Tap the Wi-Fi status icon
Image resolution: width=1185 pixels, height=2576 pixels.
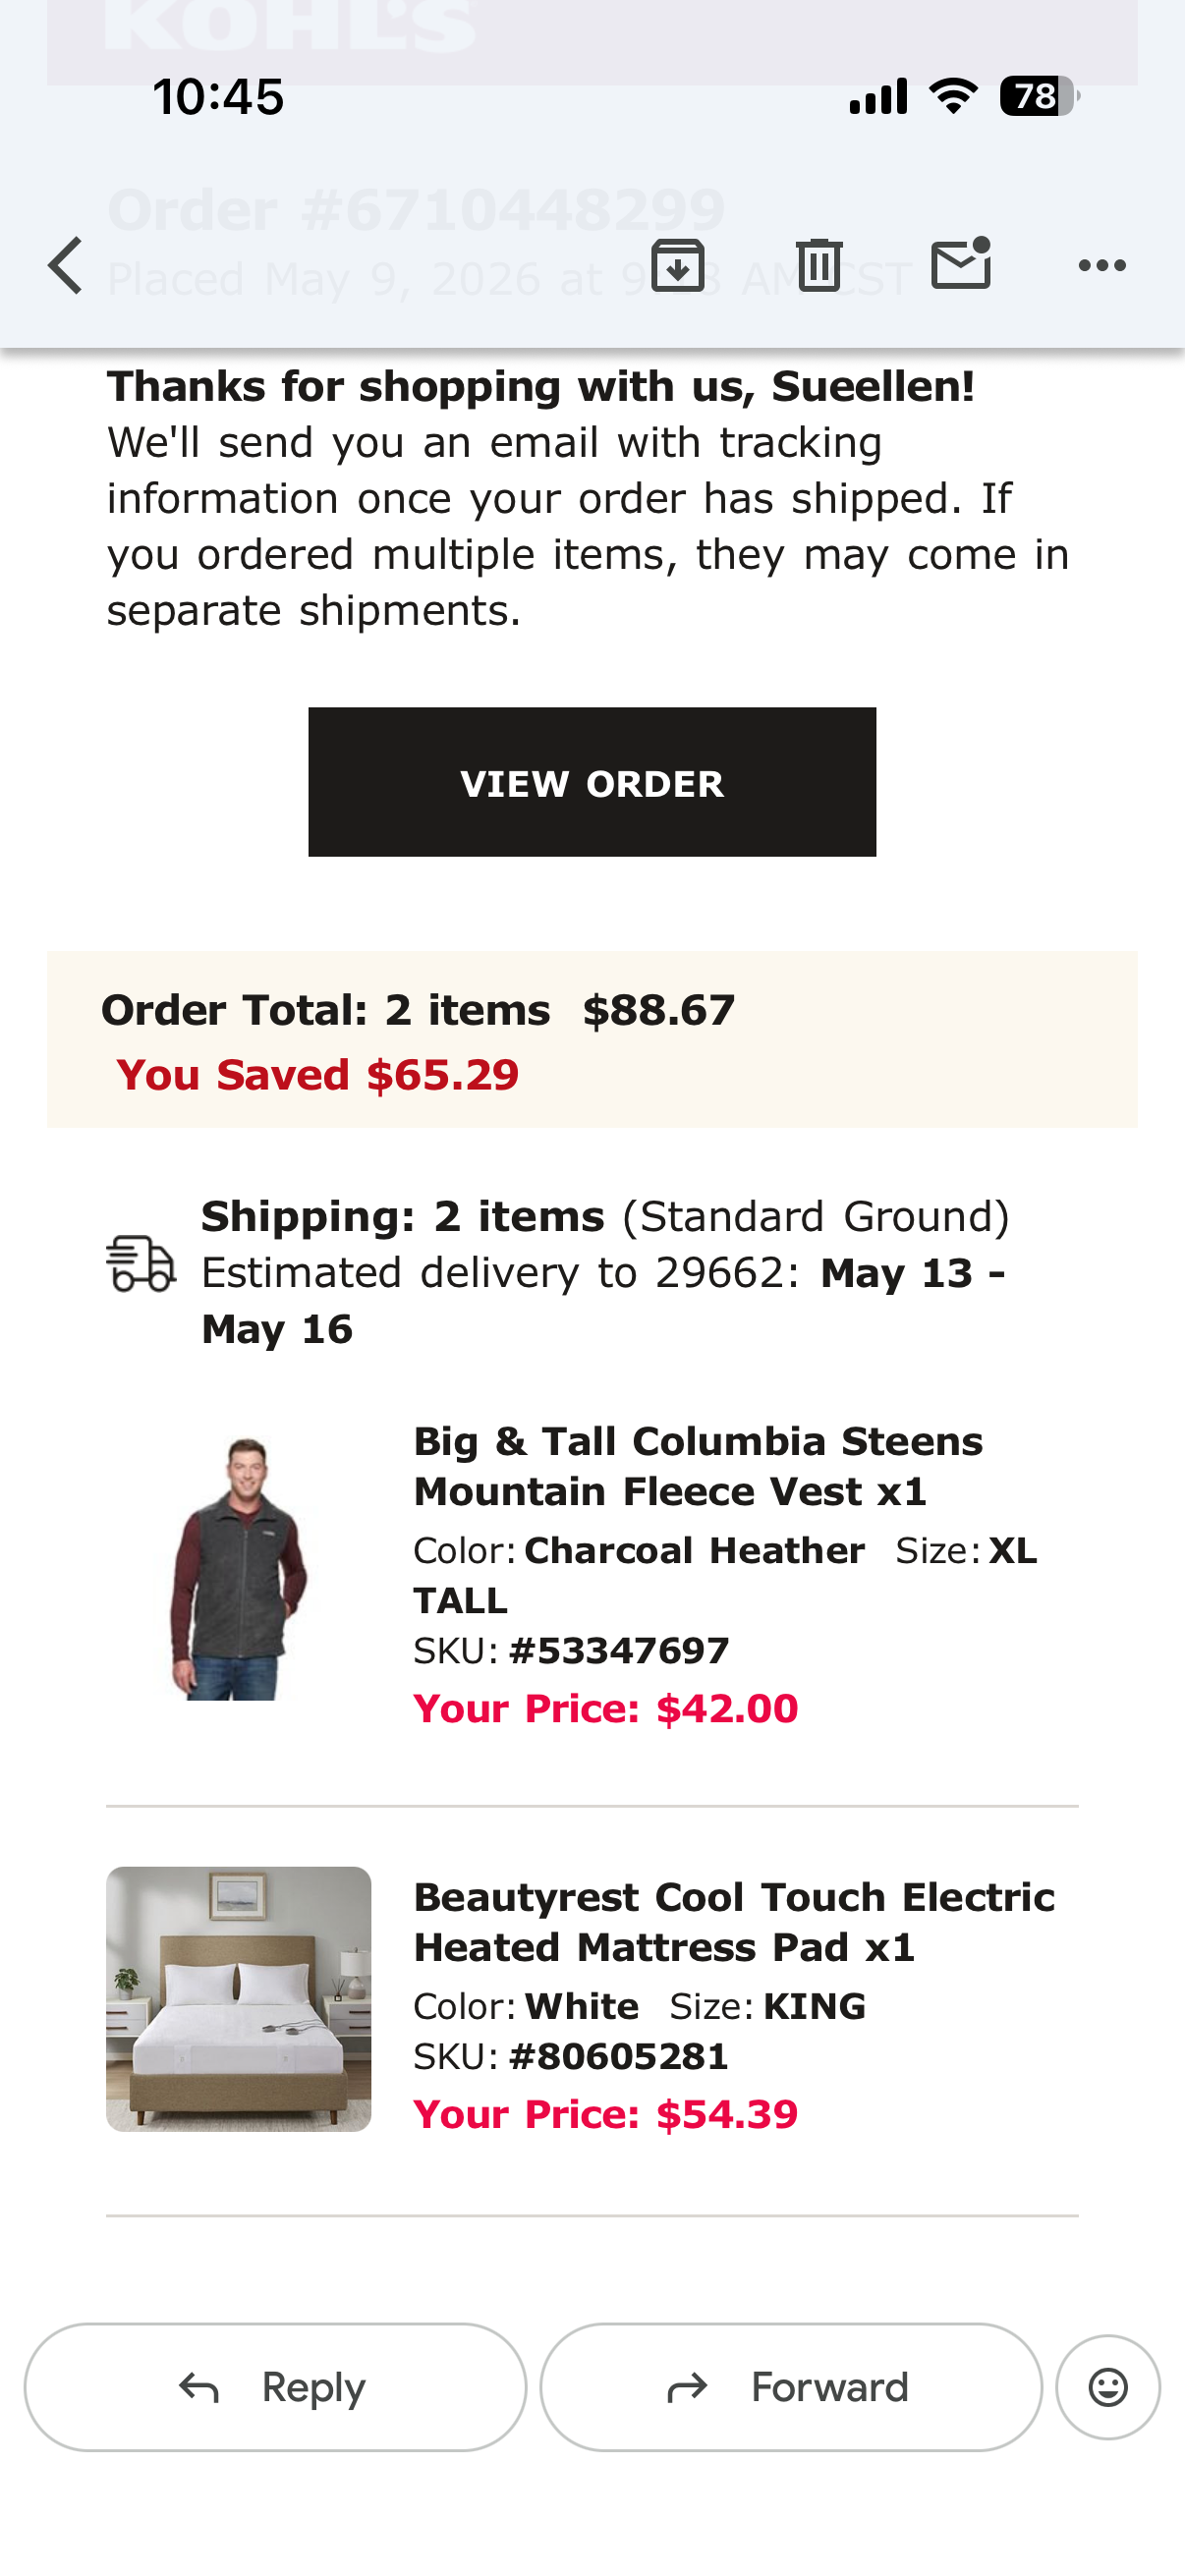pyautogui.click(x=954, y=97)
